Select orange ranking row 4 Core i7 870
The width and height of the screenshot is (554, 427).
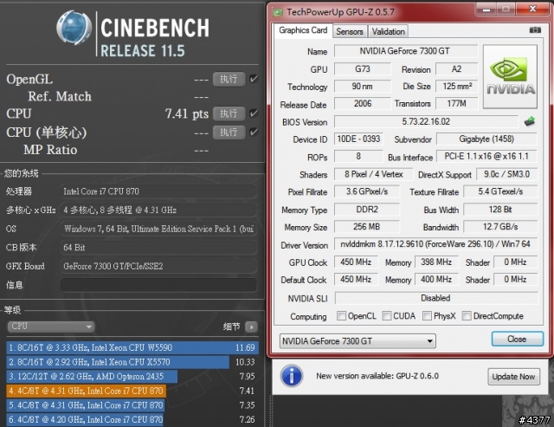(132, 391)
